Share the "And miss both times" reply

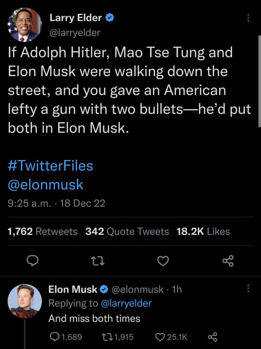[212, 337]
